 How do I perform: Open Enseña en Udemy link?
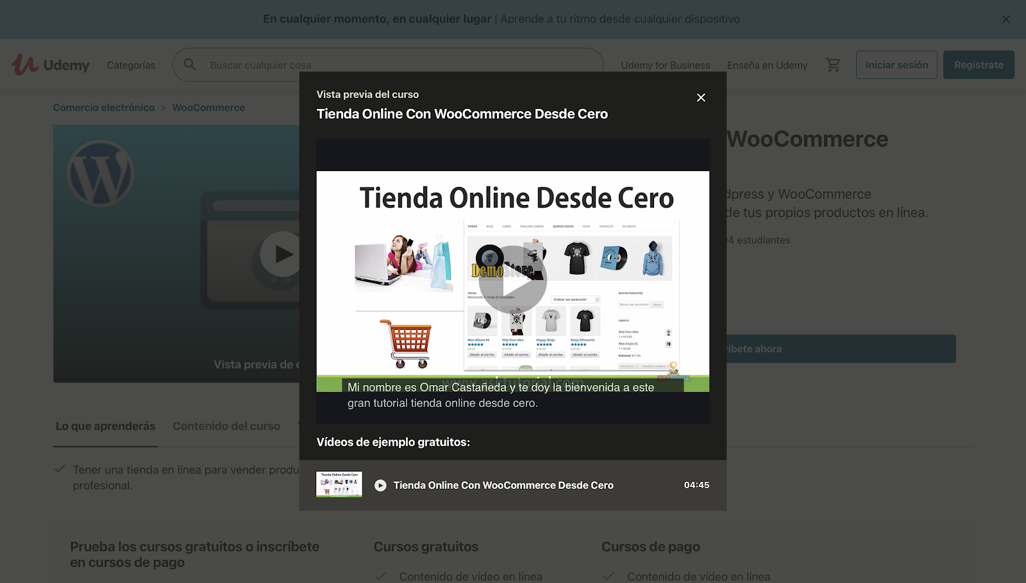tap(767, 65)
